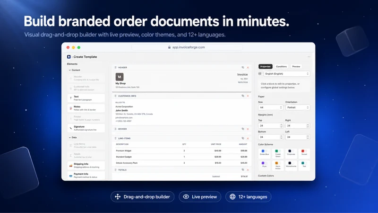Click the Text element's T icon
The image size is (378, 213).
pyautogui.click(x=70, y=98)
